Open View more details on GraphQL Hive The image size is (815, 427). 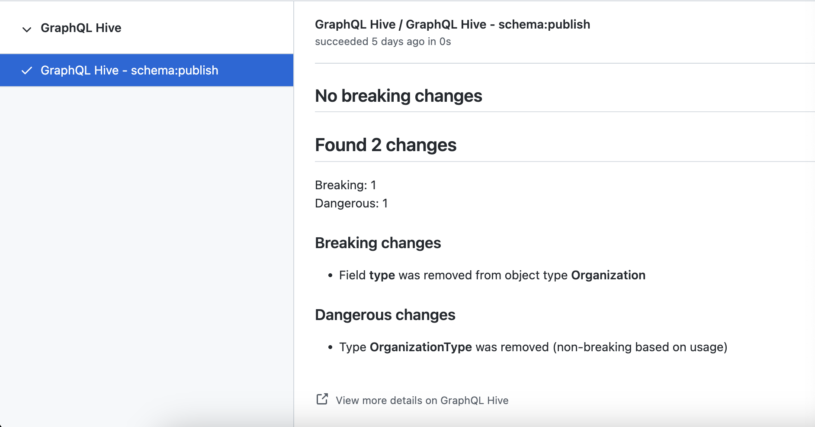[422, 401]
